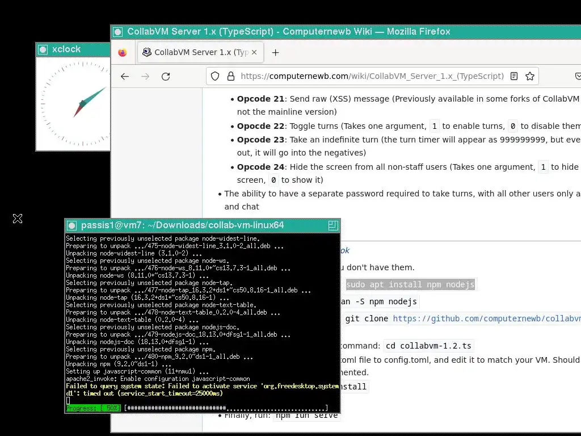
Task: Click 'Setting up javascript-common' terminal line
Action: pyautogui.click(x=137, y=371)
